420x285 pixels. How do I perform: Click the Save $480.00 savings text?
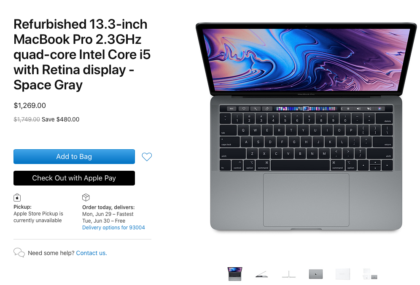(x=61, y=119)
